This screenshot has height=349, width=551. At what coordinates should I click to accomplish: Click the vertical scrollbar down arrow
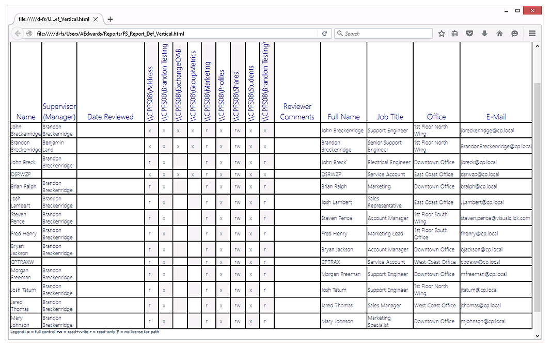click(x=537, y=336)
